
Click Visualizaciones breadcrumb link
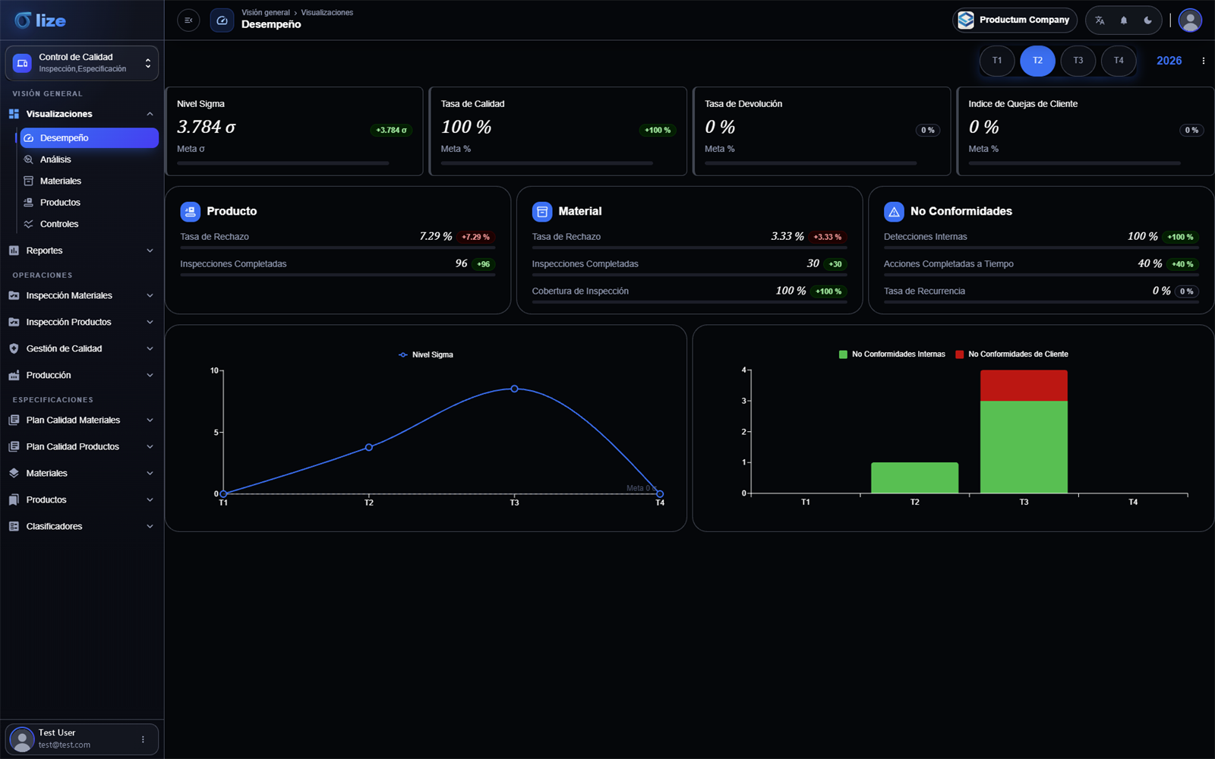pos(327,12)
